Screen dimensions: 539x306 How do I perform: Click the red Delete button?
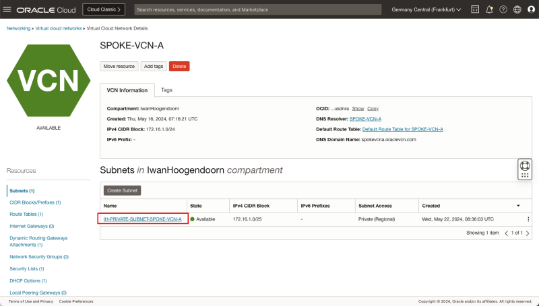pos(179,67)
